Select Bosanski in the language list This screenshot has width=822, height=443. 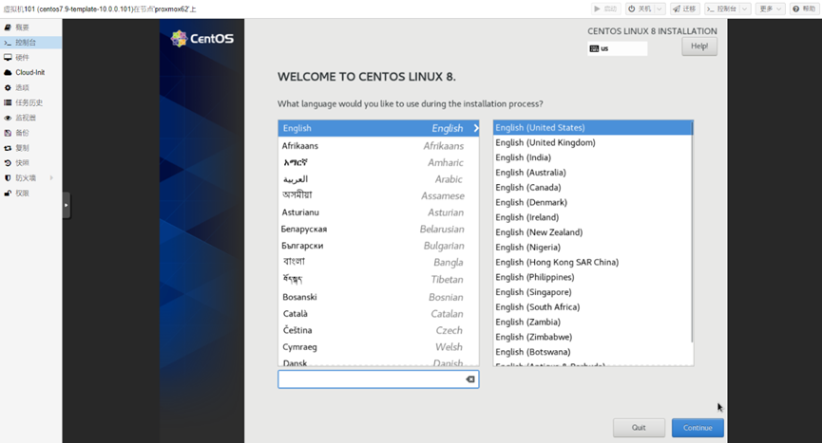tap(378, 297)
